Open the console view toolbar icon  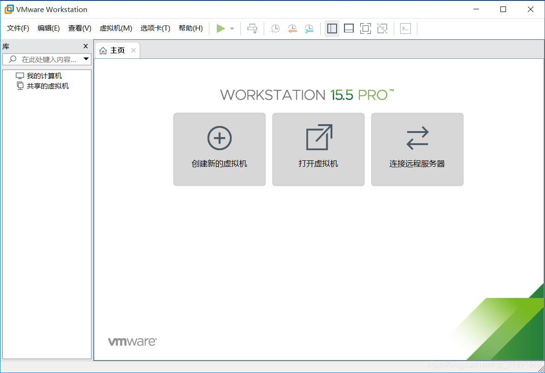coord(405,28)
